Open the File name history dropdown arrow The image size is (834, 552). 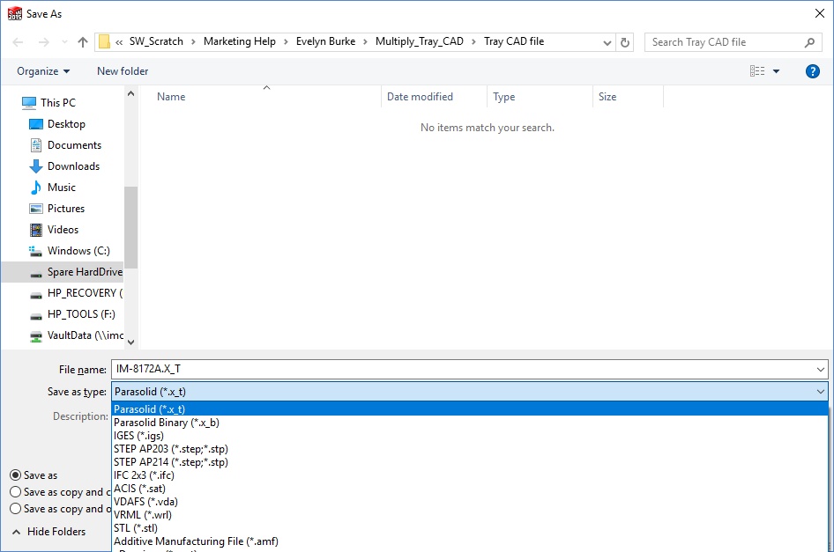click(x=820, y=369)
